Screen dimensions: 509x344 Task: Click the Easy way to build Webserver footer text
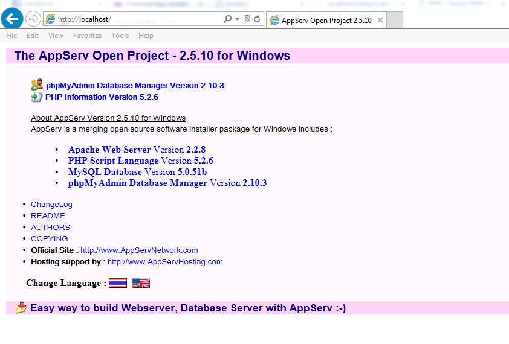coord(188,308)
